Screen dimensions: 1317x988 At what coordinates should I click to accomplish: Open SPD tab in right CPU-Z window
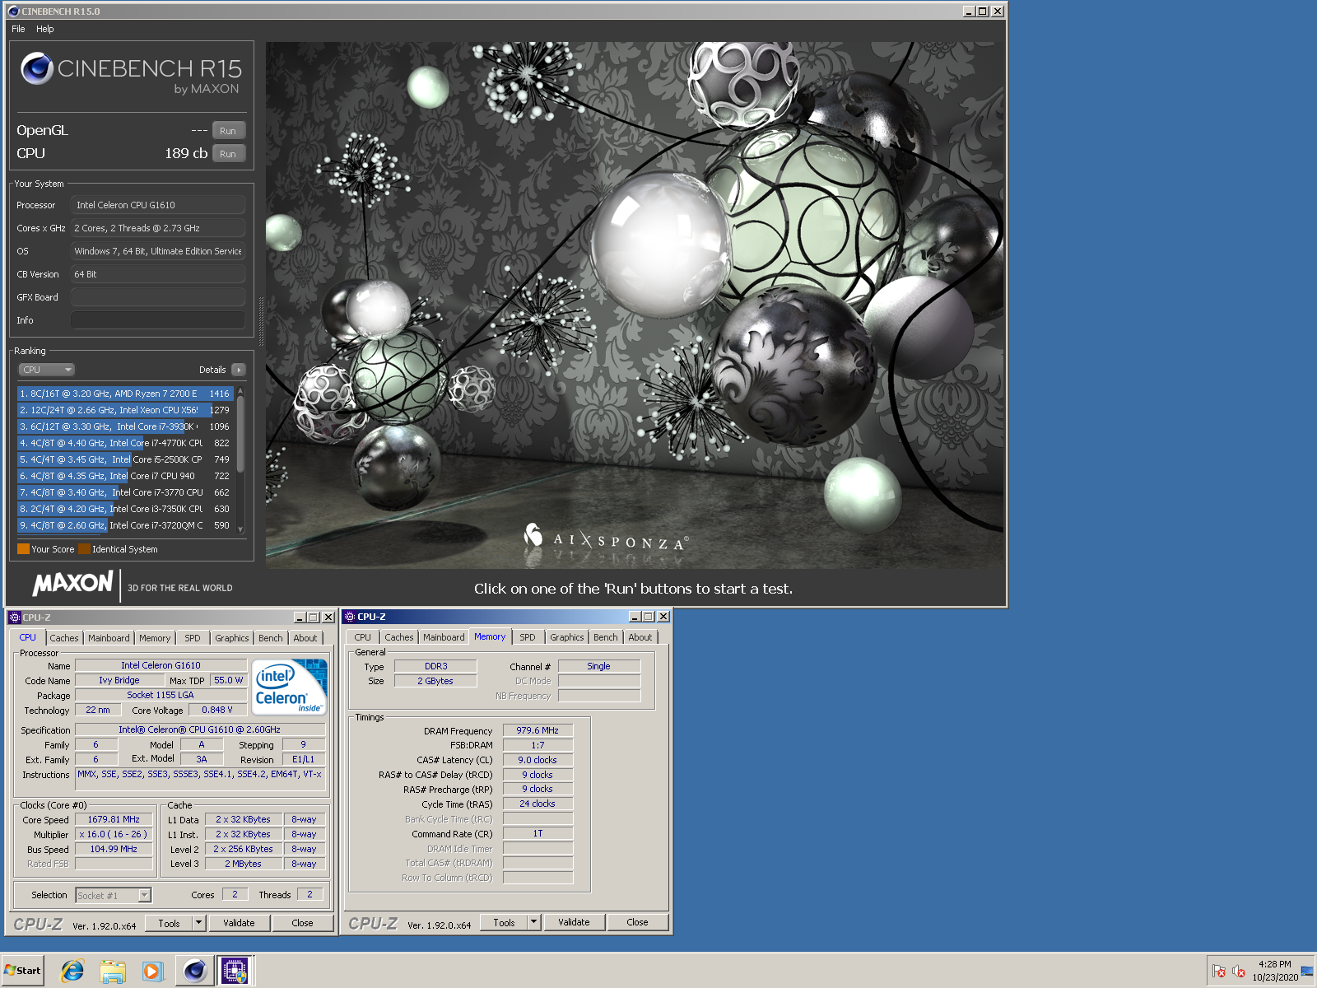528,637
